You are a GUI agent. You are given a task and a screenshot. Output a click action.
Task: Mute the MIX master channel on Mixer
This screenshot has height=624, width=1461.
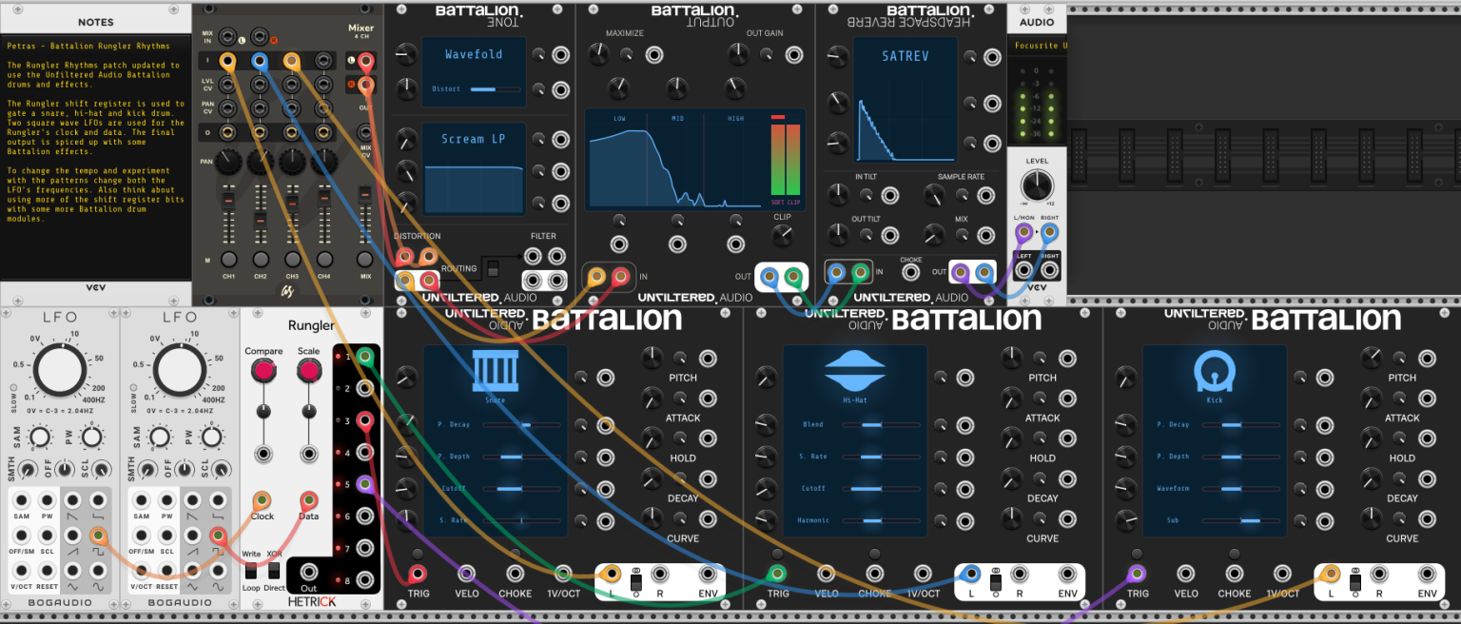364,259
